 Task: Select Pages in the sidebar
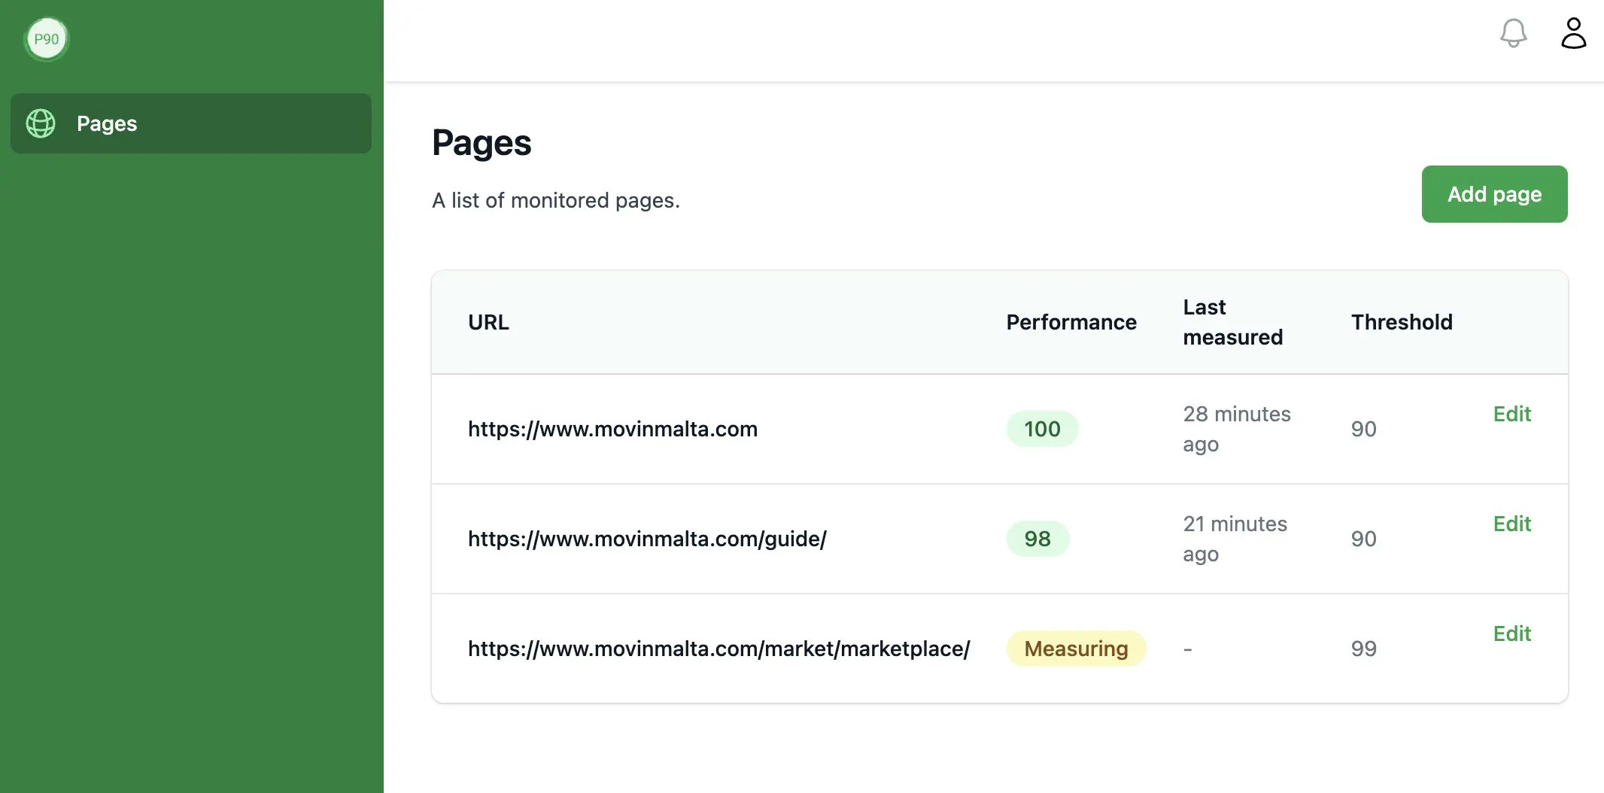click(x=107, y=123)
